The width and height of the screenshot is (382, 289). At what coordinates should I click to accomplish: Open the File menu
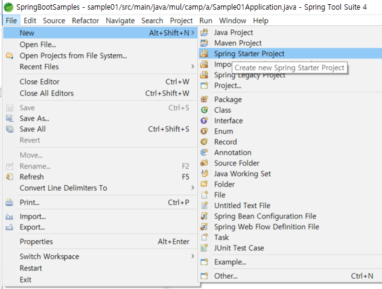point(11,21)
